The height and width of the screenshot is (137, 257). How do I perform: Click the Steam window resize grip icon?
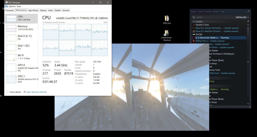tap(250, 107)
